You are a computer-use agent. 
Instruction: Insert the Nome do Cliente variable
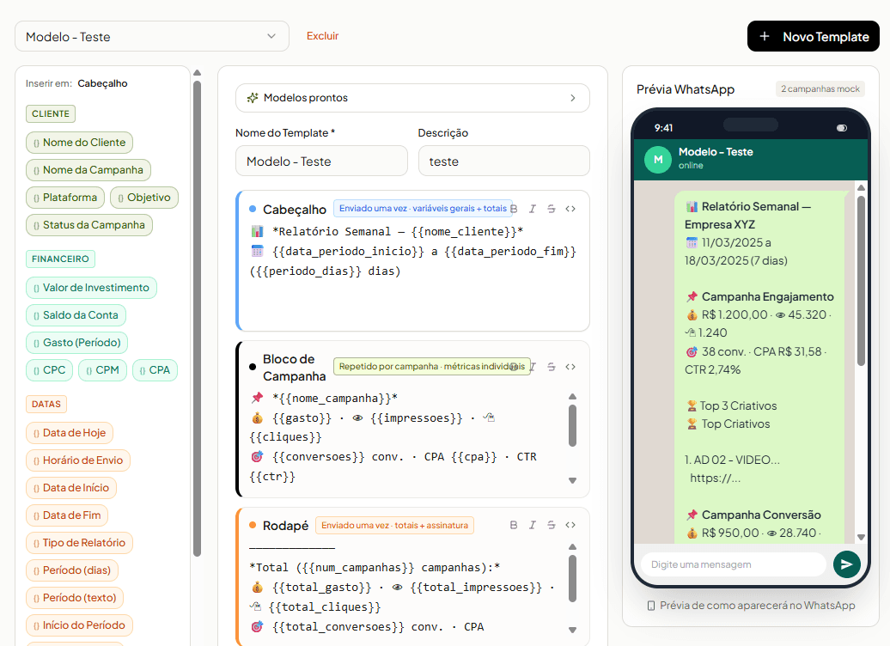coord(79,143)
